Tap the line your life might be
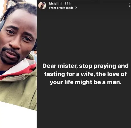 (x=86, y=82)
